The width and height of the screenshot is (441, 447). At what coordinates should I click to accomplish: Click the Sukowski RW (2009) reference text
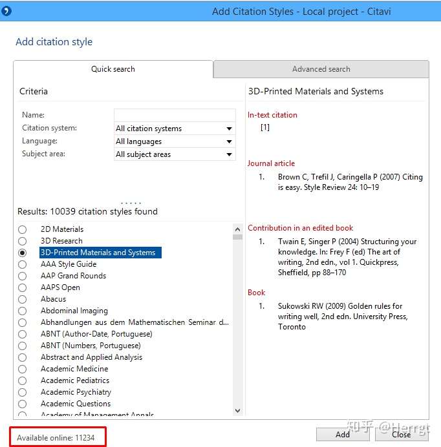coord(343,317)
